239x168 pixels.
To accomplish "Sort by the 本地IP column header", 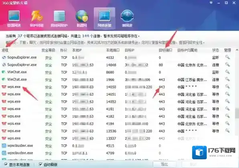I will 77,50.
